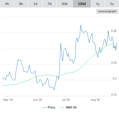
Task: Open the 5y time range
Action: pyautogui.click(x=112, y=4)
